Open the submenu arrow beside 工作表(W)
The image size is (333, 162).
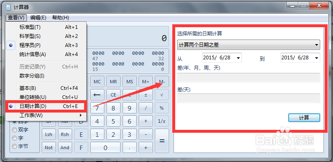tap(80, 115)
